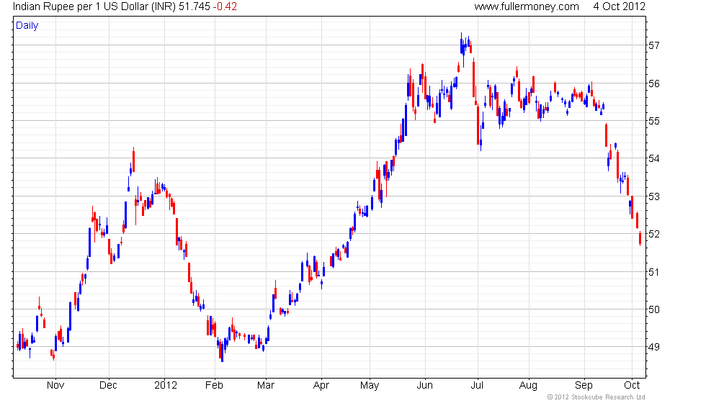
Task: Click the 54 price axis label
Action: click(654, 158)
